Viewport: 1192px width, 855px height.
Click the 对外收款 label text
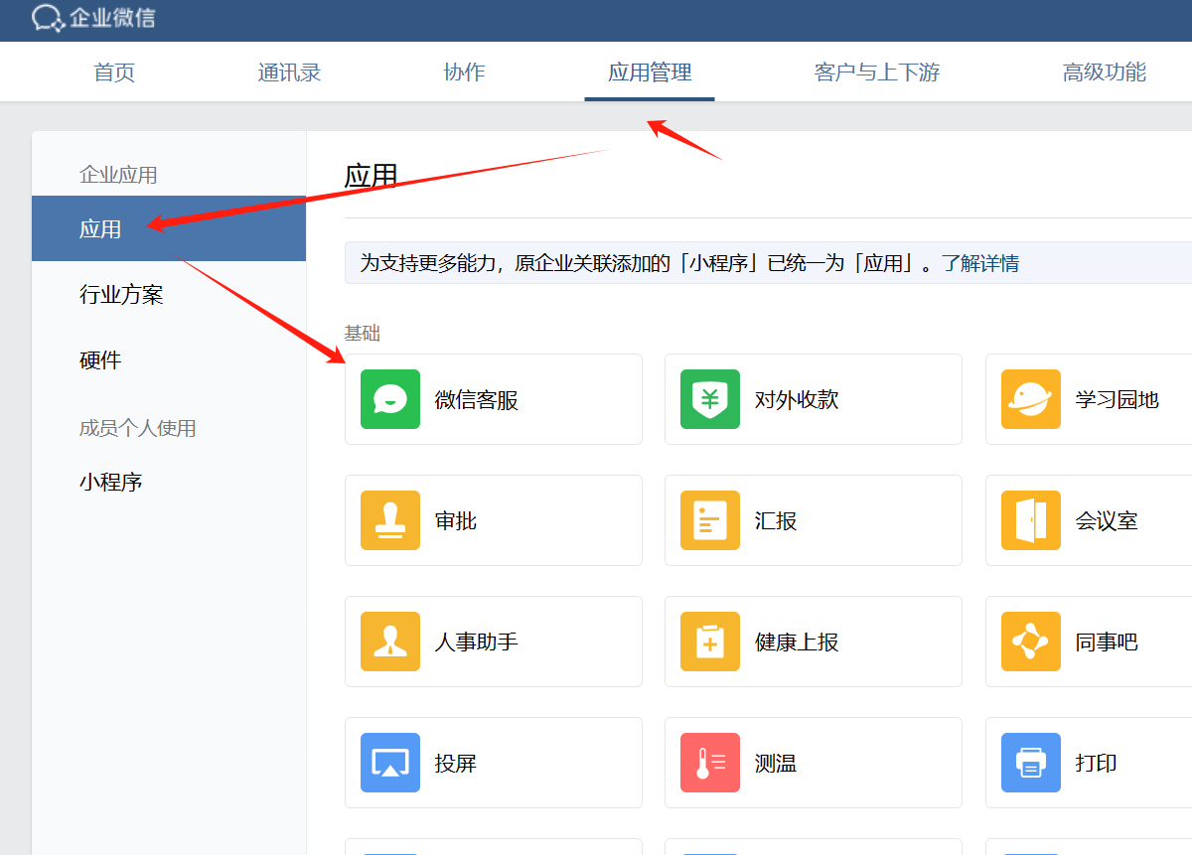(x=797, y=400)
